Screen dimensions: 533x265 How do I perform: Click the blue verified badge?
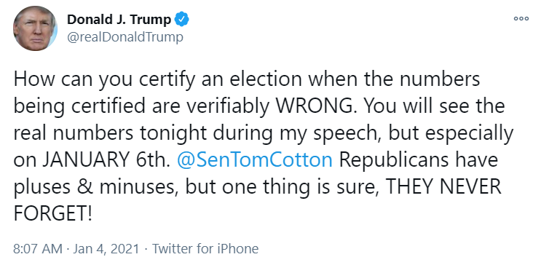pos(181,20)
